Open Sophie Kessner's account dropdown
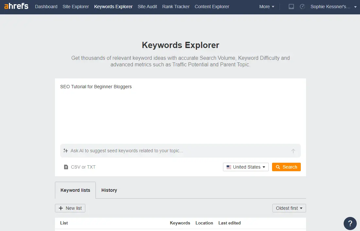The image size is (360, 231). coord(334,7)
